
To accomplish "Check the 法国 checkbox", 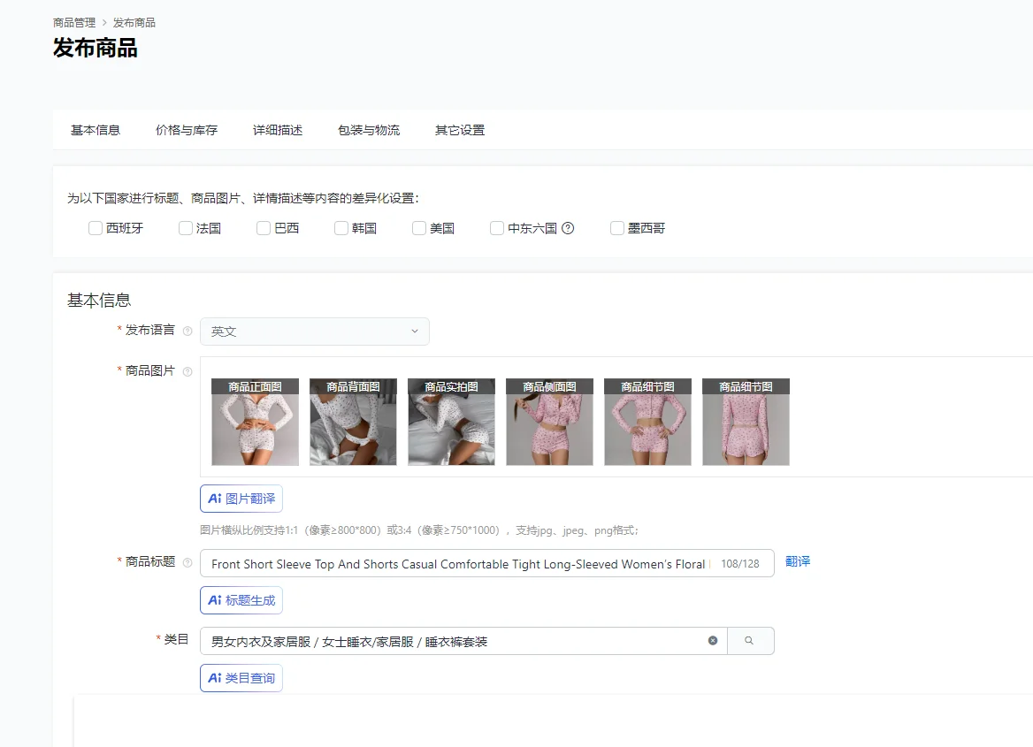I will coord(186,228).
